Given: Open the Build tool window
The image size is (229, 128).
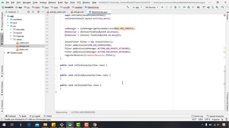Looking at the screenshot, I should [23, 116].
